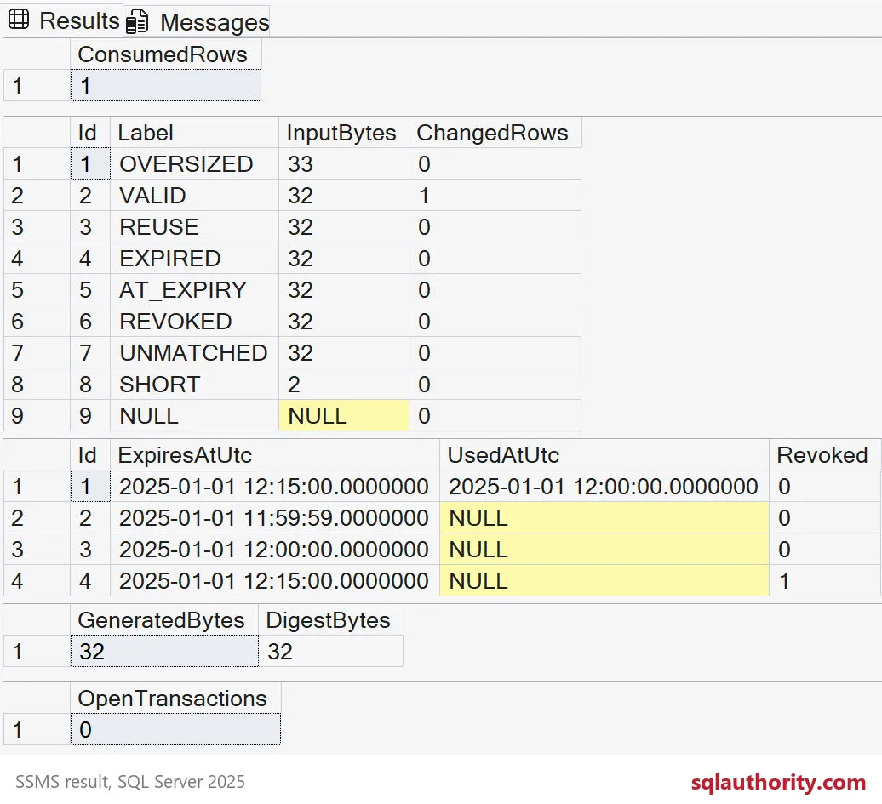
Task: Select the OVERSIZED label cell
Action: tap(194, 164)
